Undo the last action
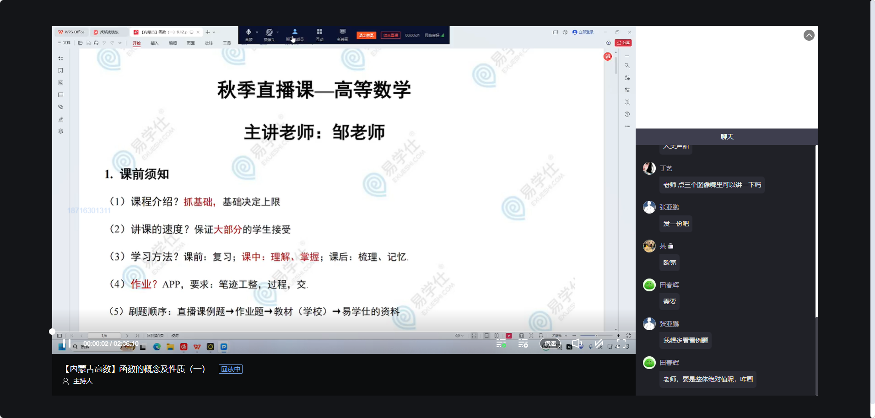This screenshot has width=875, height=418. tap(104, 43)
